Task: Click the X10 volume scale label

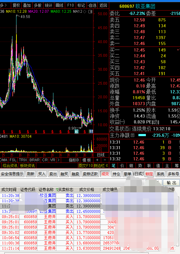Action: point(97,150)
